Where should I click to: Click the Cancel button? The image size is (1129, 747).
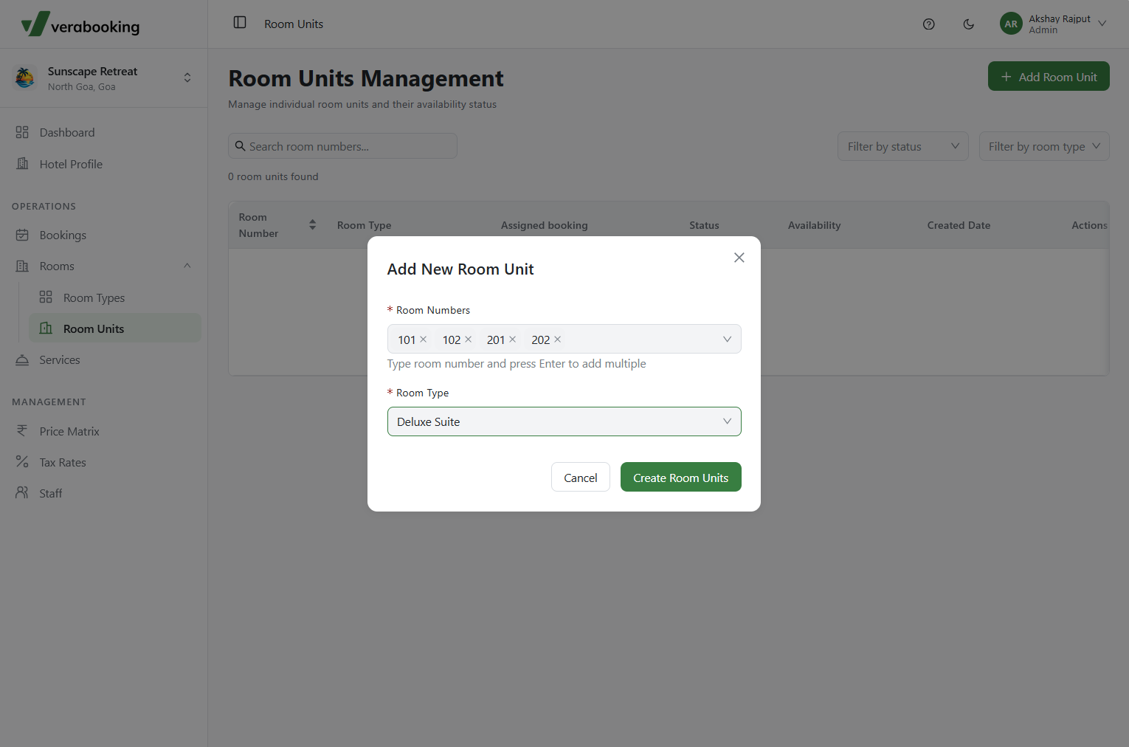581,477
